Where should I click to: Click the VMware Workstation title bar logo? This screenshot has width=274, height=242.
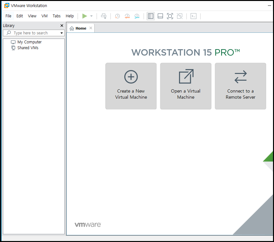[7, 5]
